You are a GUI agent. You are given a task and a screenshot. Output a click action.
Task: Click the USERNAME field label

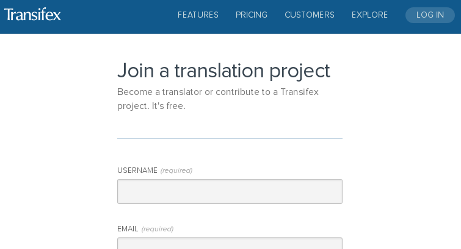tap(137, 170)
